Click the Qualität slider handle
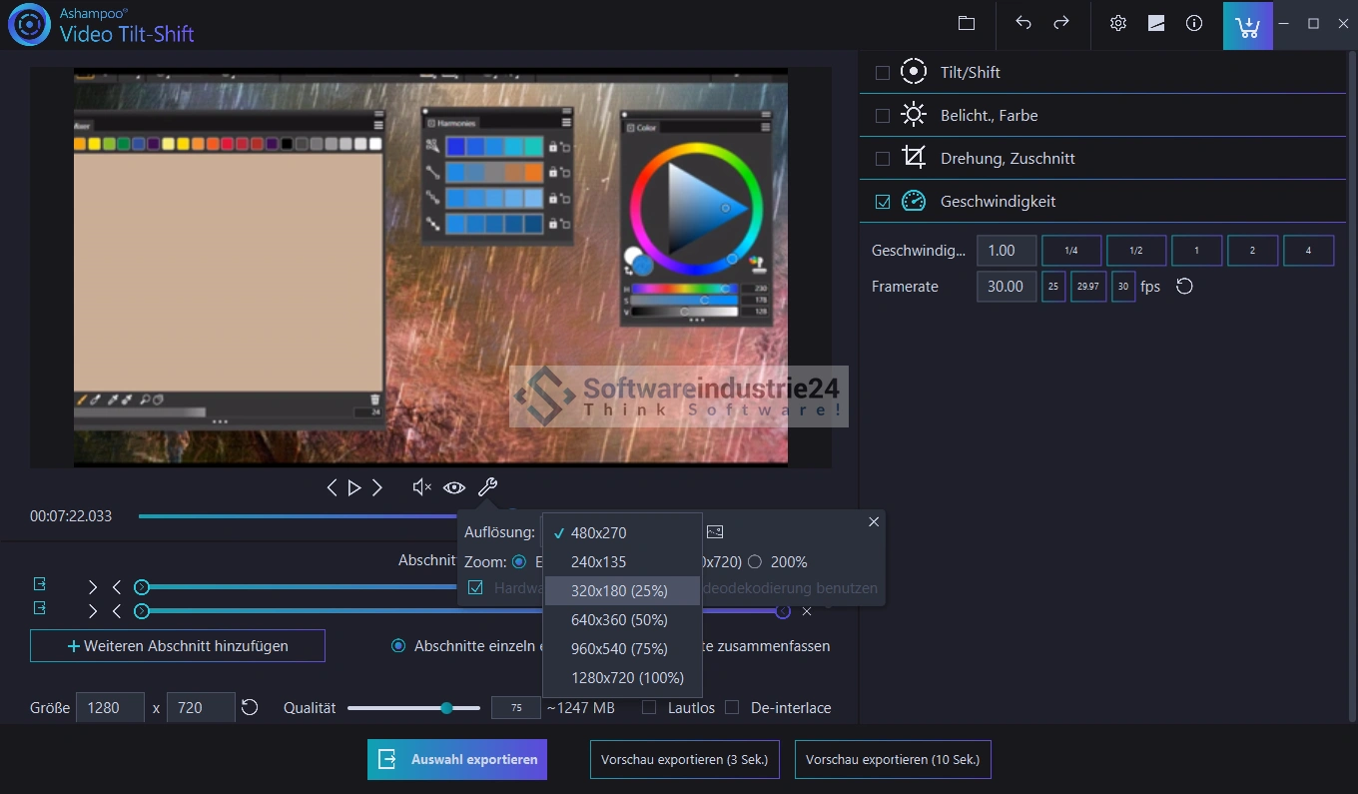 tap(446, 708)
